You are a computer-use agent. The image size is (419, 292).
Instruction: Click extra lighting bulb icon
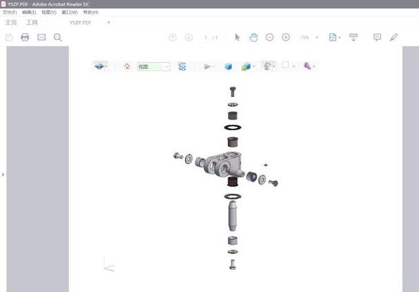[x=267, y=66]
